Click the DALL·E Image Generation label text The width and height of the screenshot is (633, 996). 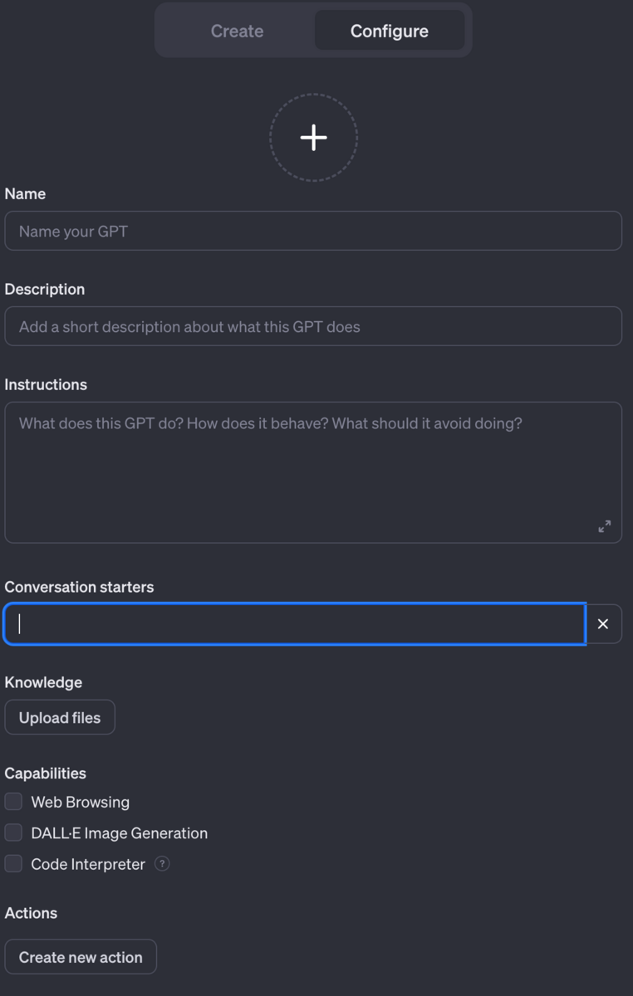click(x=119, y=832)
